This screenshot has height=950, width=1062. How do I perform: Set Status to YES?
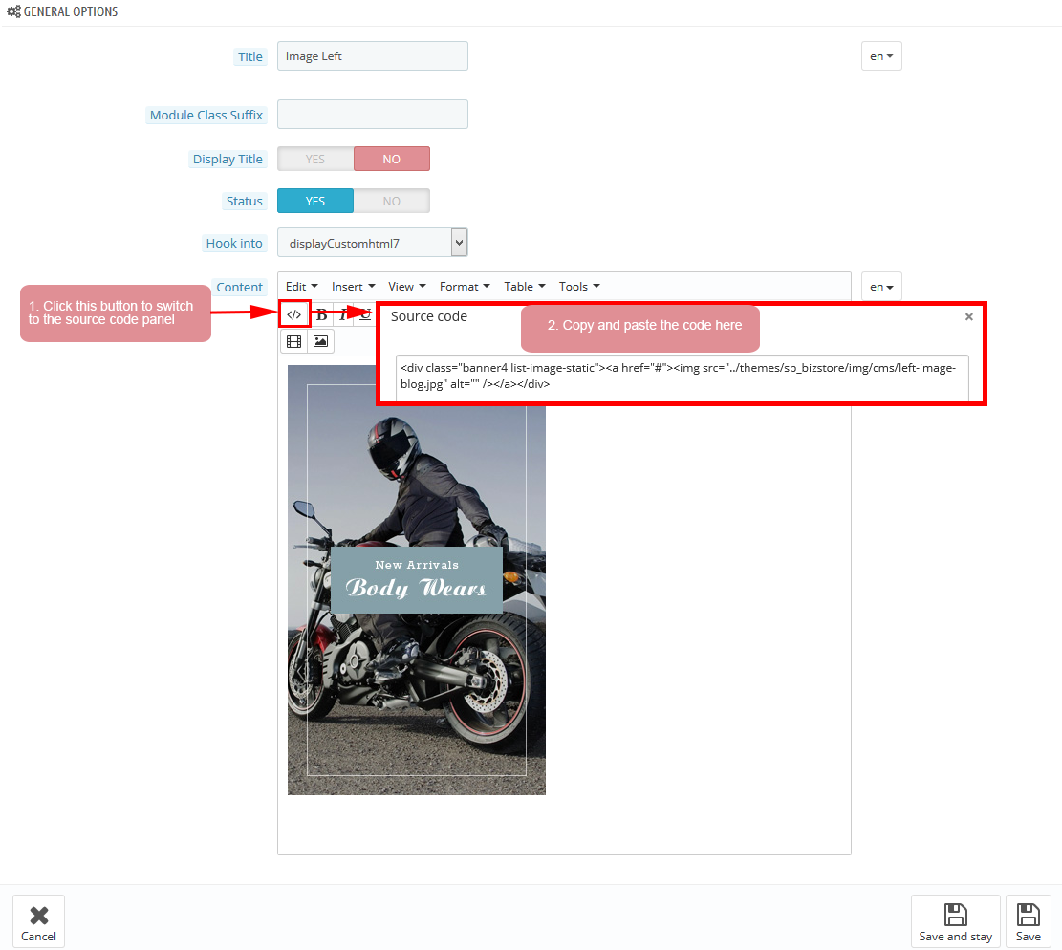[314, 201]
